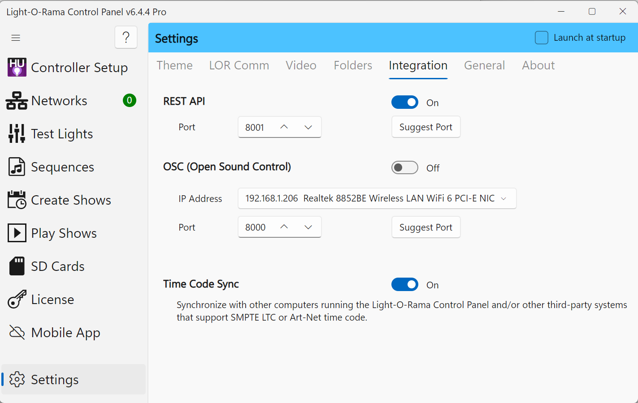
Task: Collapse the sidebar with hamburger menu
Action: point(16,38)
